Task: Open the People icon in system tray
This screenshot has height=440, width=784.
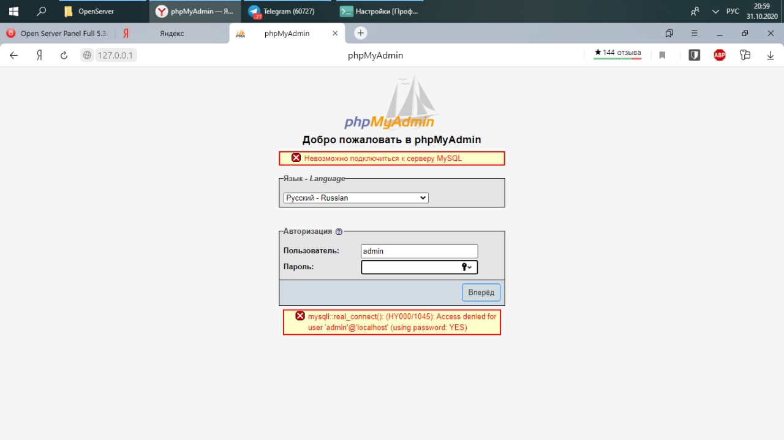Action: pyautogui.click(x=695, y=11)
